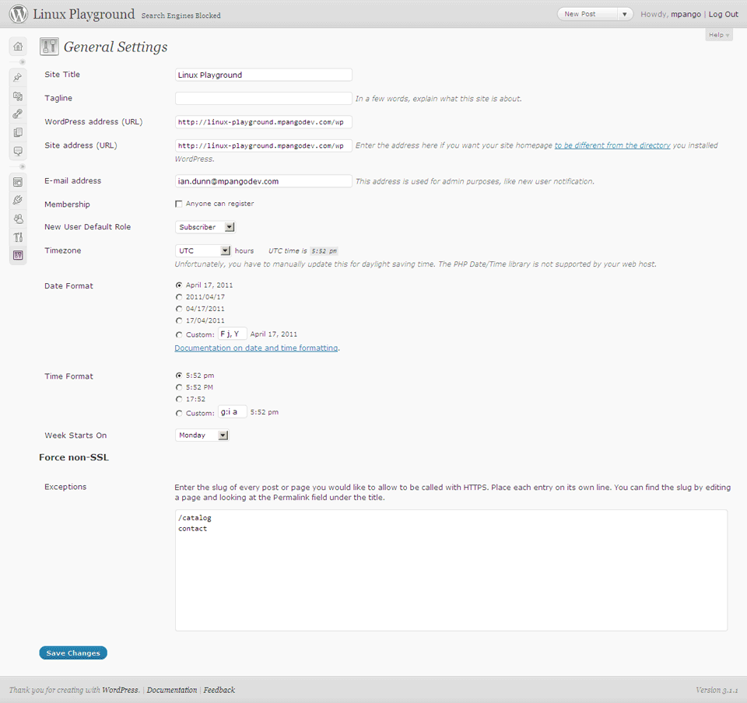Select 'April 17, 2011' date format radio
This screenshot has height=703, width=747.
pyautogui.click(x=179, y=285)
